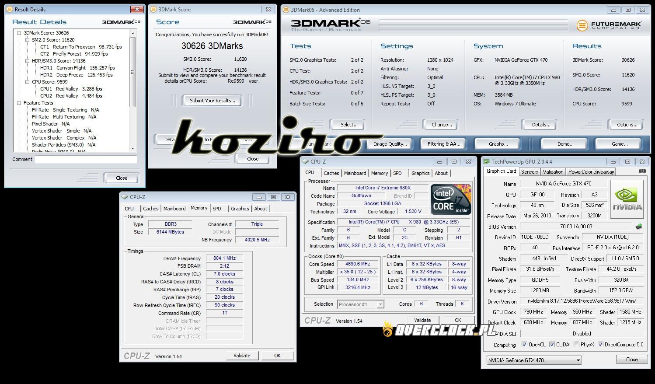The image size is (655, 384).
Task: Click CPU-Z CPU window title icon
Action: coord(306,162)
